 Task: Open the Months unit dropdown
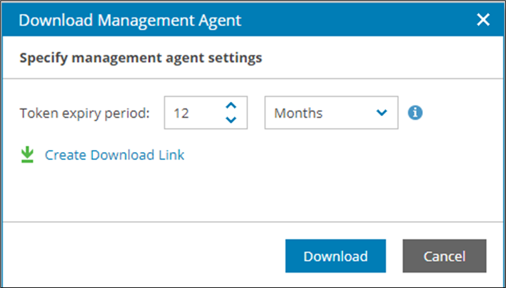332,113
